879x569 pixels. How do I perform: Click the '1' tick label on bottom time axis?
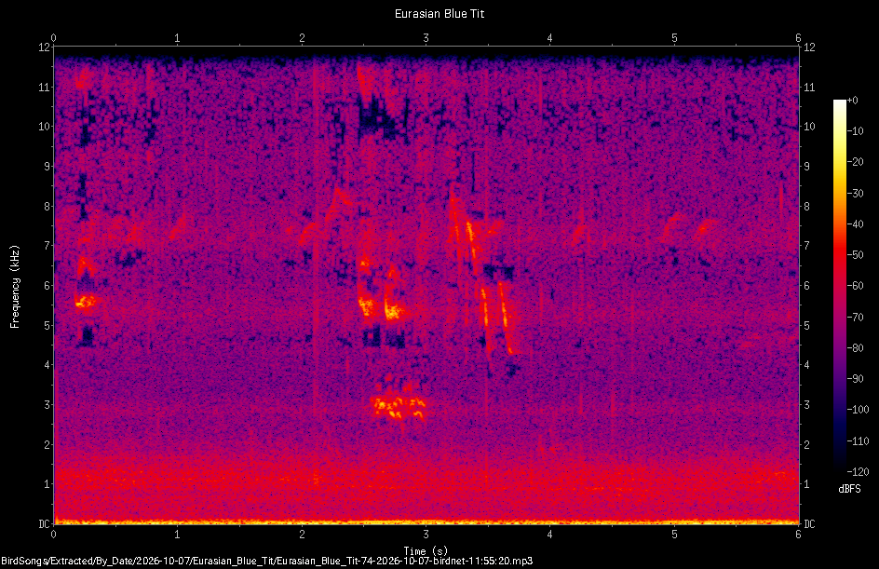pyautogui.click(x=178, y=535)
